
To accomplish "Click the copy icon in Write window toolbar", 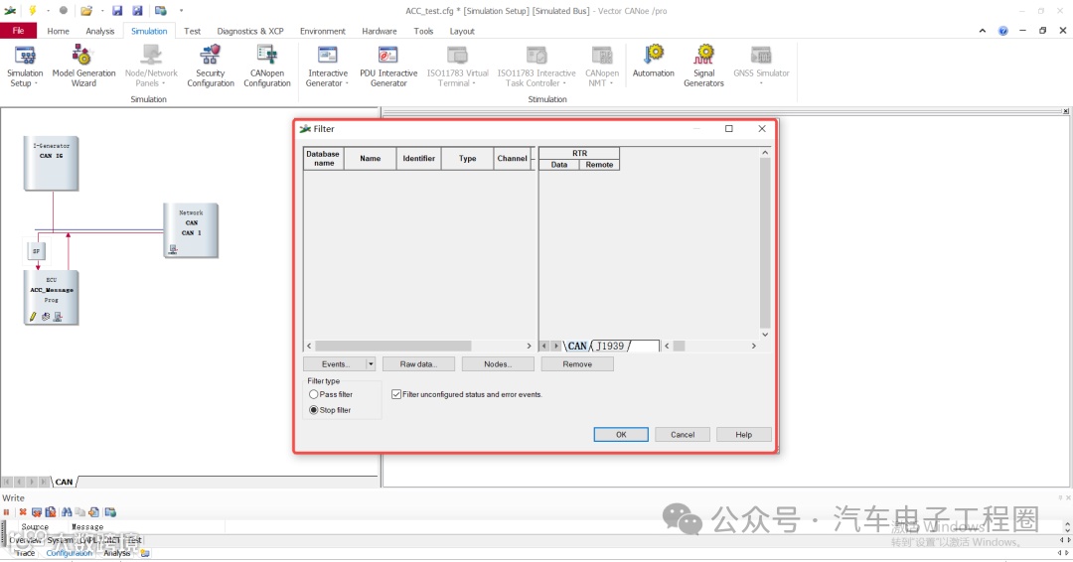I will coord(80,512).
